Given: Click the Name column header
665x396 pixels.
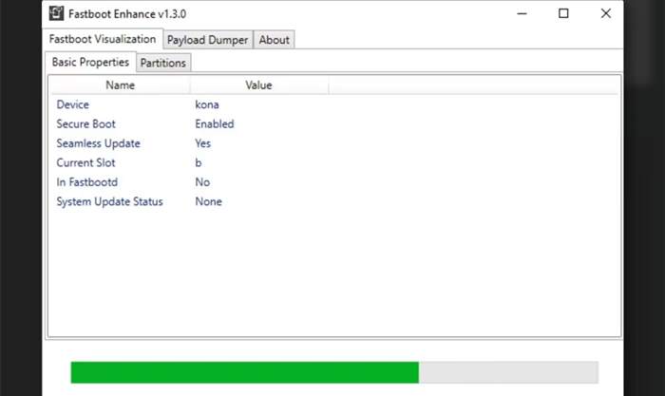Looking at the screenshot, I should (121, 85).
